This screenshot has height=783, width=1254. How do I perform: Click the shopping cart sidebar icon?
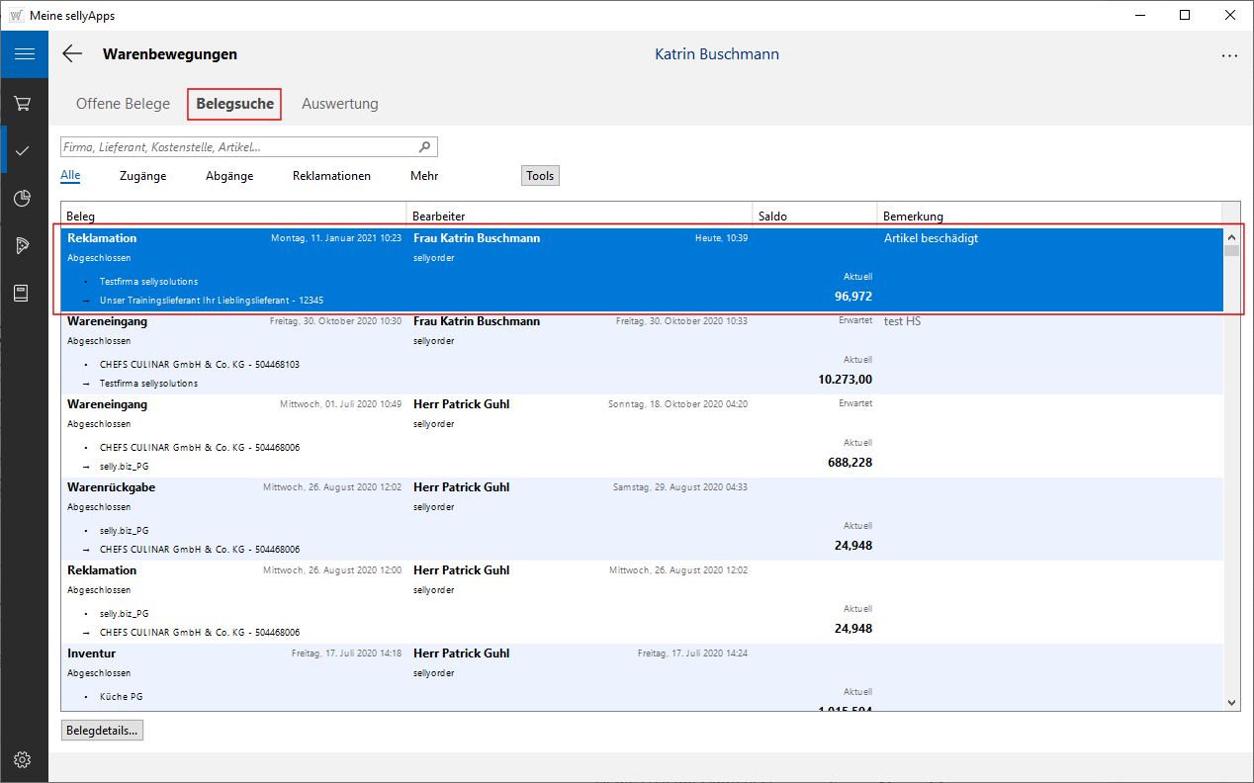23,103
